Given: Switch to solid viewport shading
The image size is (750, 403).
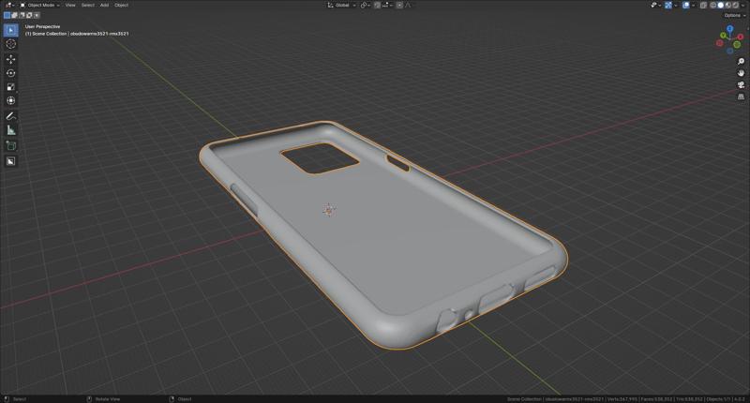Looking at the screenshot, I should pyautogui.click(x=721, y=5).
